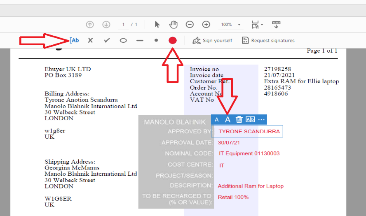The image size is (366, 216).
Task: Click invoice number 27198258
Action: 277,69
